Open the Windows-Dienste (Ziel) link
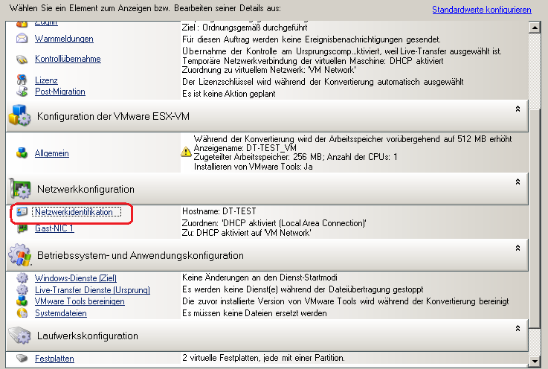Viewport: 548px width, 369px height. pyautogui.click(x=76, y=278)
